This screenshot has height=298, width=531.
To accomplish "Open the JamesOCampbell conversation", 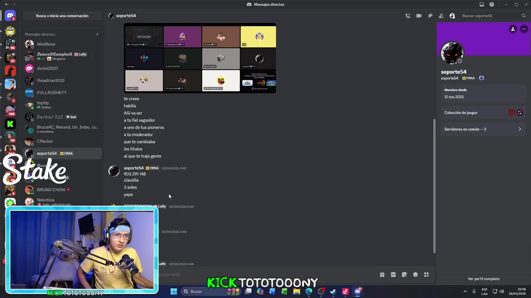I will pos(62,56).
